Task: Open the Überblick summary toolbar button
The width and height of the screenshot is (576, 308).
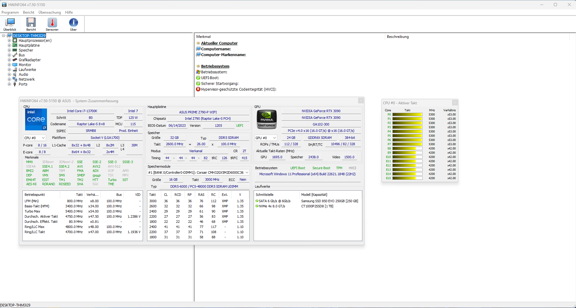Action: (10, 24)
